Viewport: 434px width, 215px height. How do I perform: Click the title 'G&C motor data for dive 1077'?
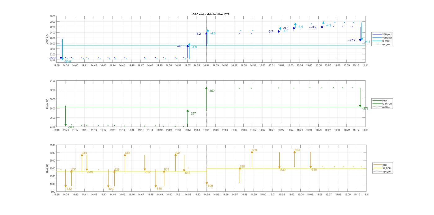211,14
